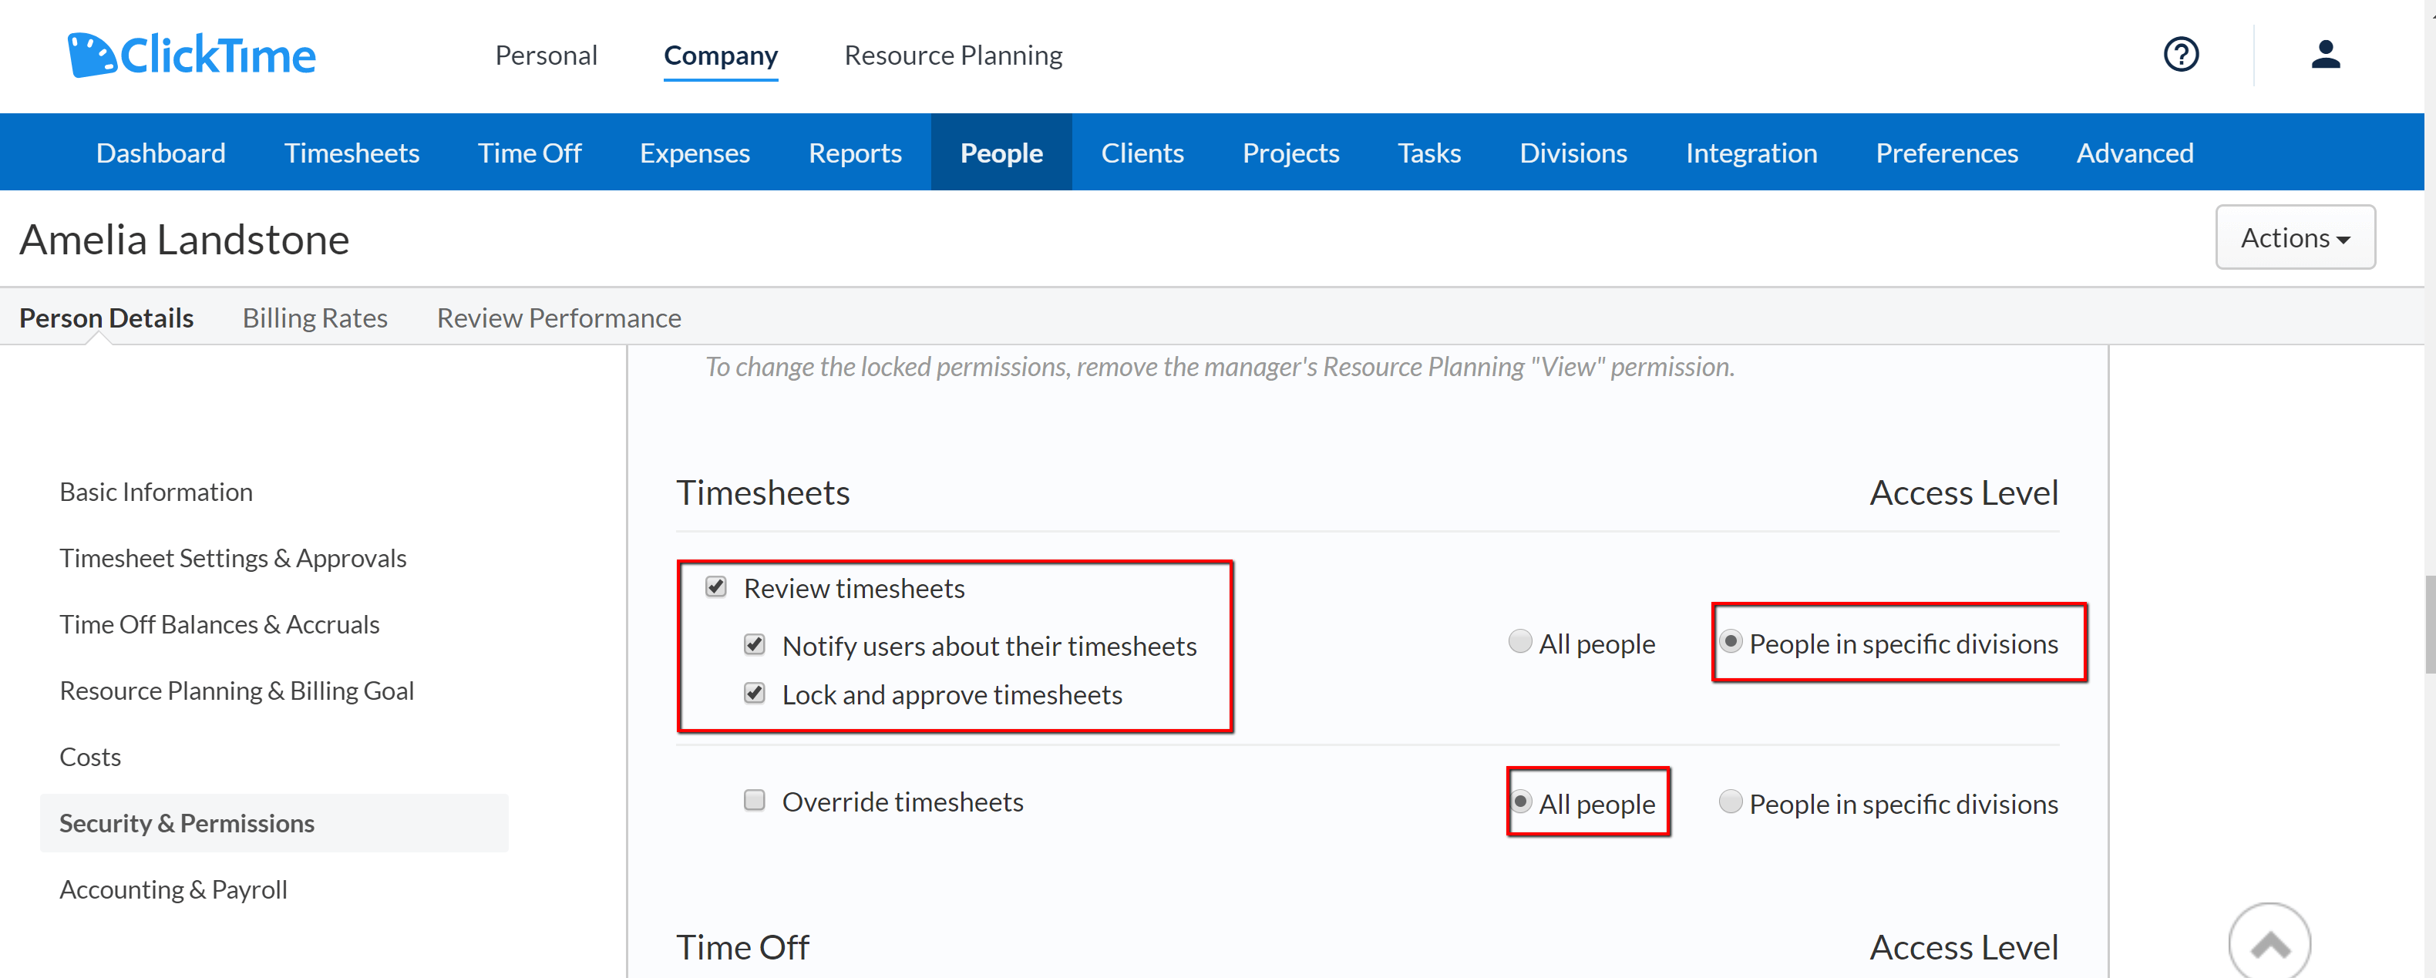2436x978 pixels.
Task: Switch to the Company section
Action: (x=721, y=55)
